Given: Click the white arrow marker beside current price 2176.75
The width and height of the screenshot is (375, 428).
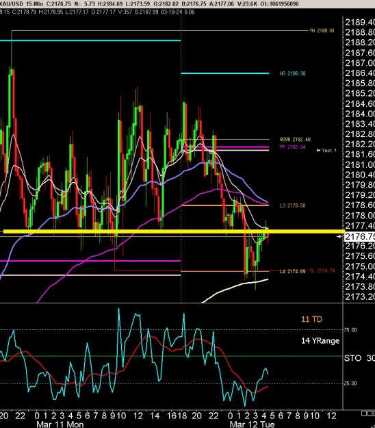Looking at the screenshot, I should (339, 237).
